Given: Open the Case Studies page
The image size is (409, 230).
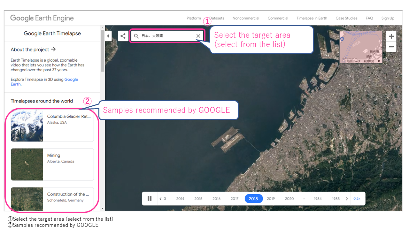Looking at the screenshot, I should (346, 18).
